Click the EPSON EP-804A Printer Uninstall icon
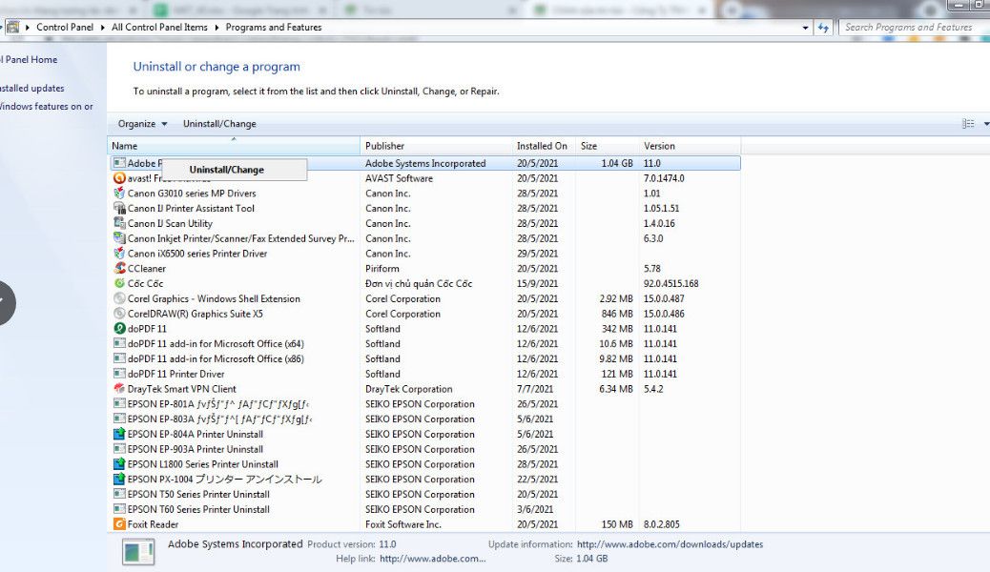This screenshot has width=990, height=572. 119,435
